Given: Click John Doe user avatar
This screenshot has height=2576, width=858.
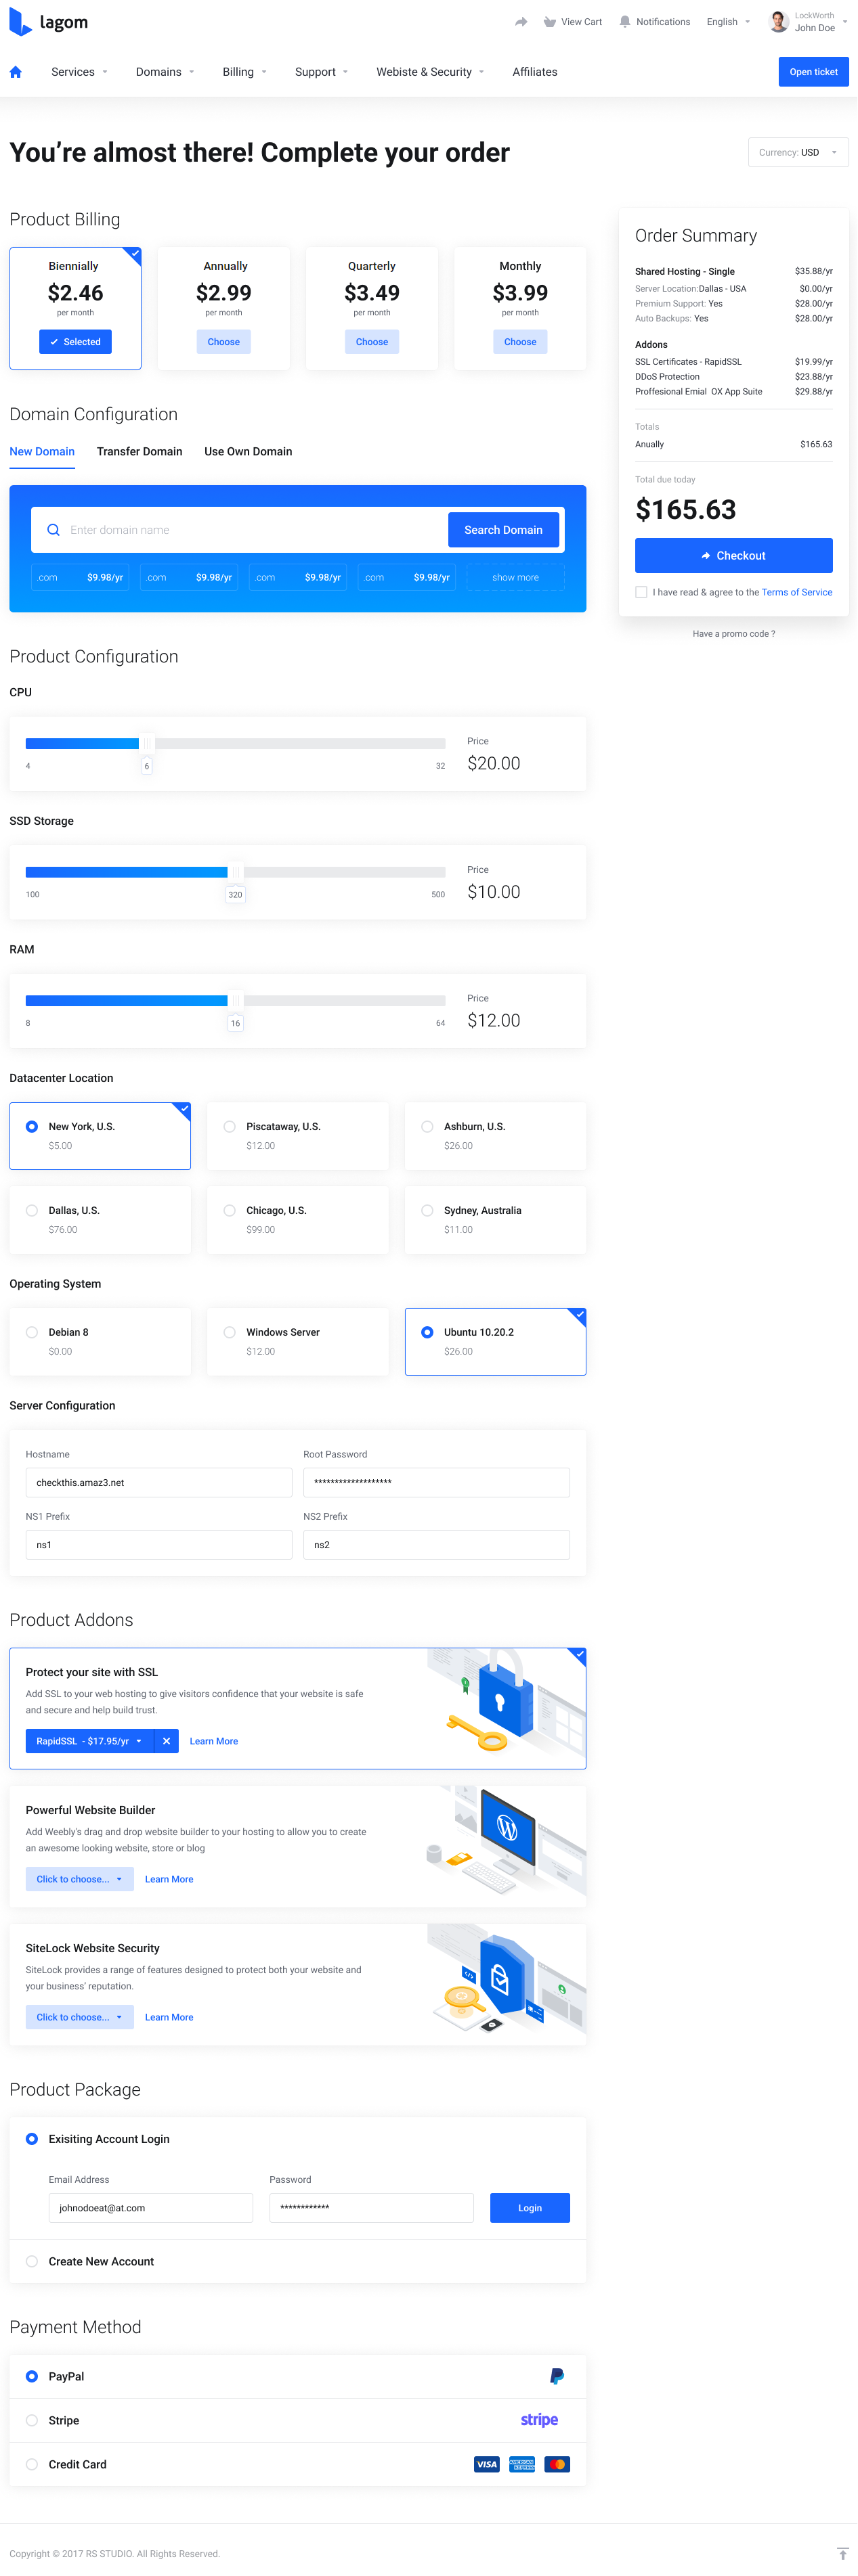Looking at the screenshot, I should 778,21.
